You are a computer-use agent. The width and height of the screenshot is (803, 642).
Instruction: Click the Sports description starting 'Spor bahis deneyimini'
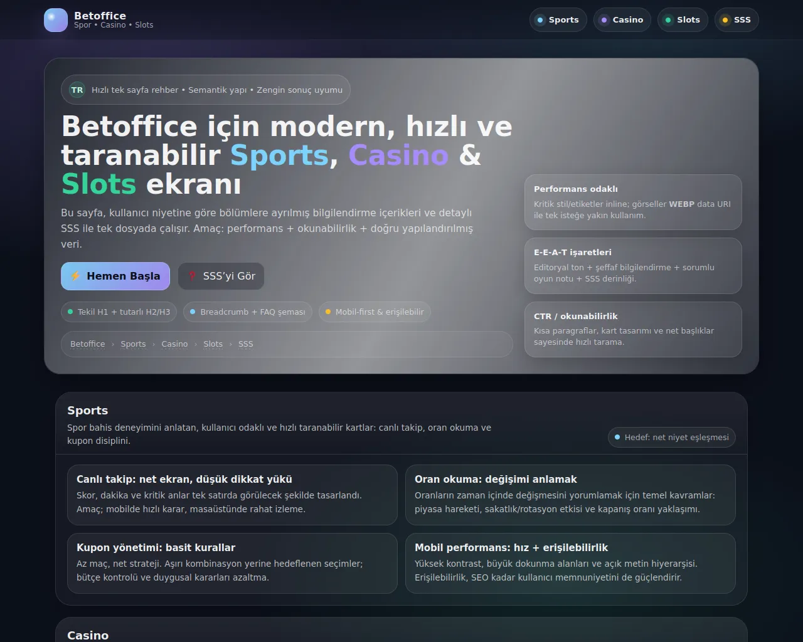pos(279,434)
